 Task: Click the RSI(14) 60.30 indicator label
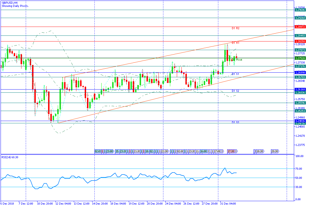tap(10, 157)
